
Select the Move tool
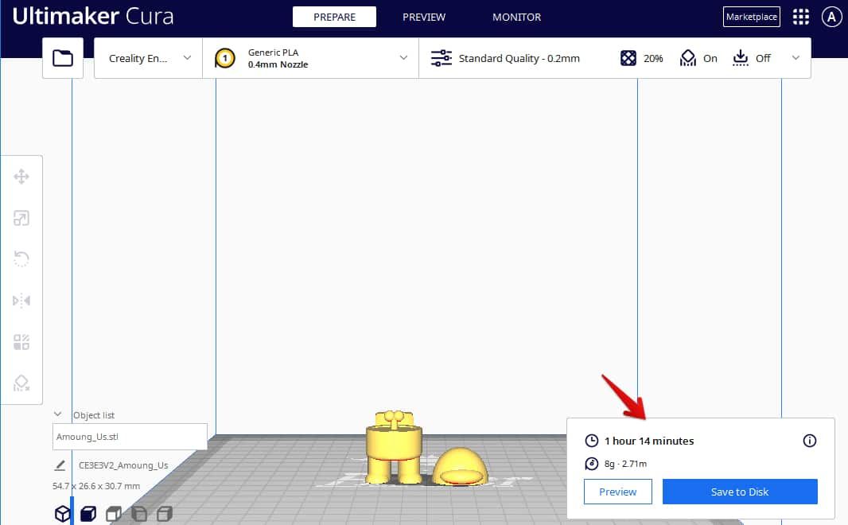point(21,177)
